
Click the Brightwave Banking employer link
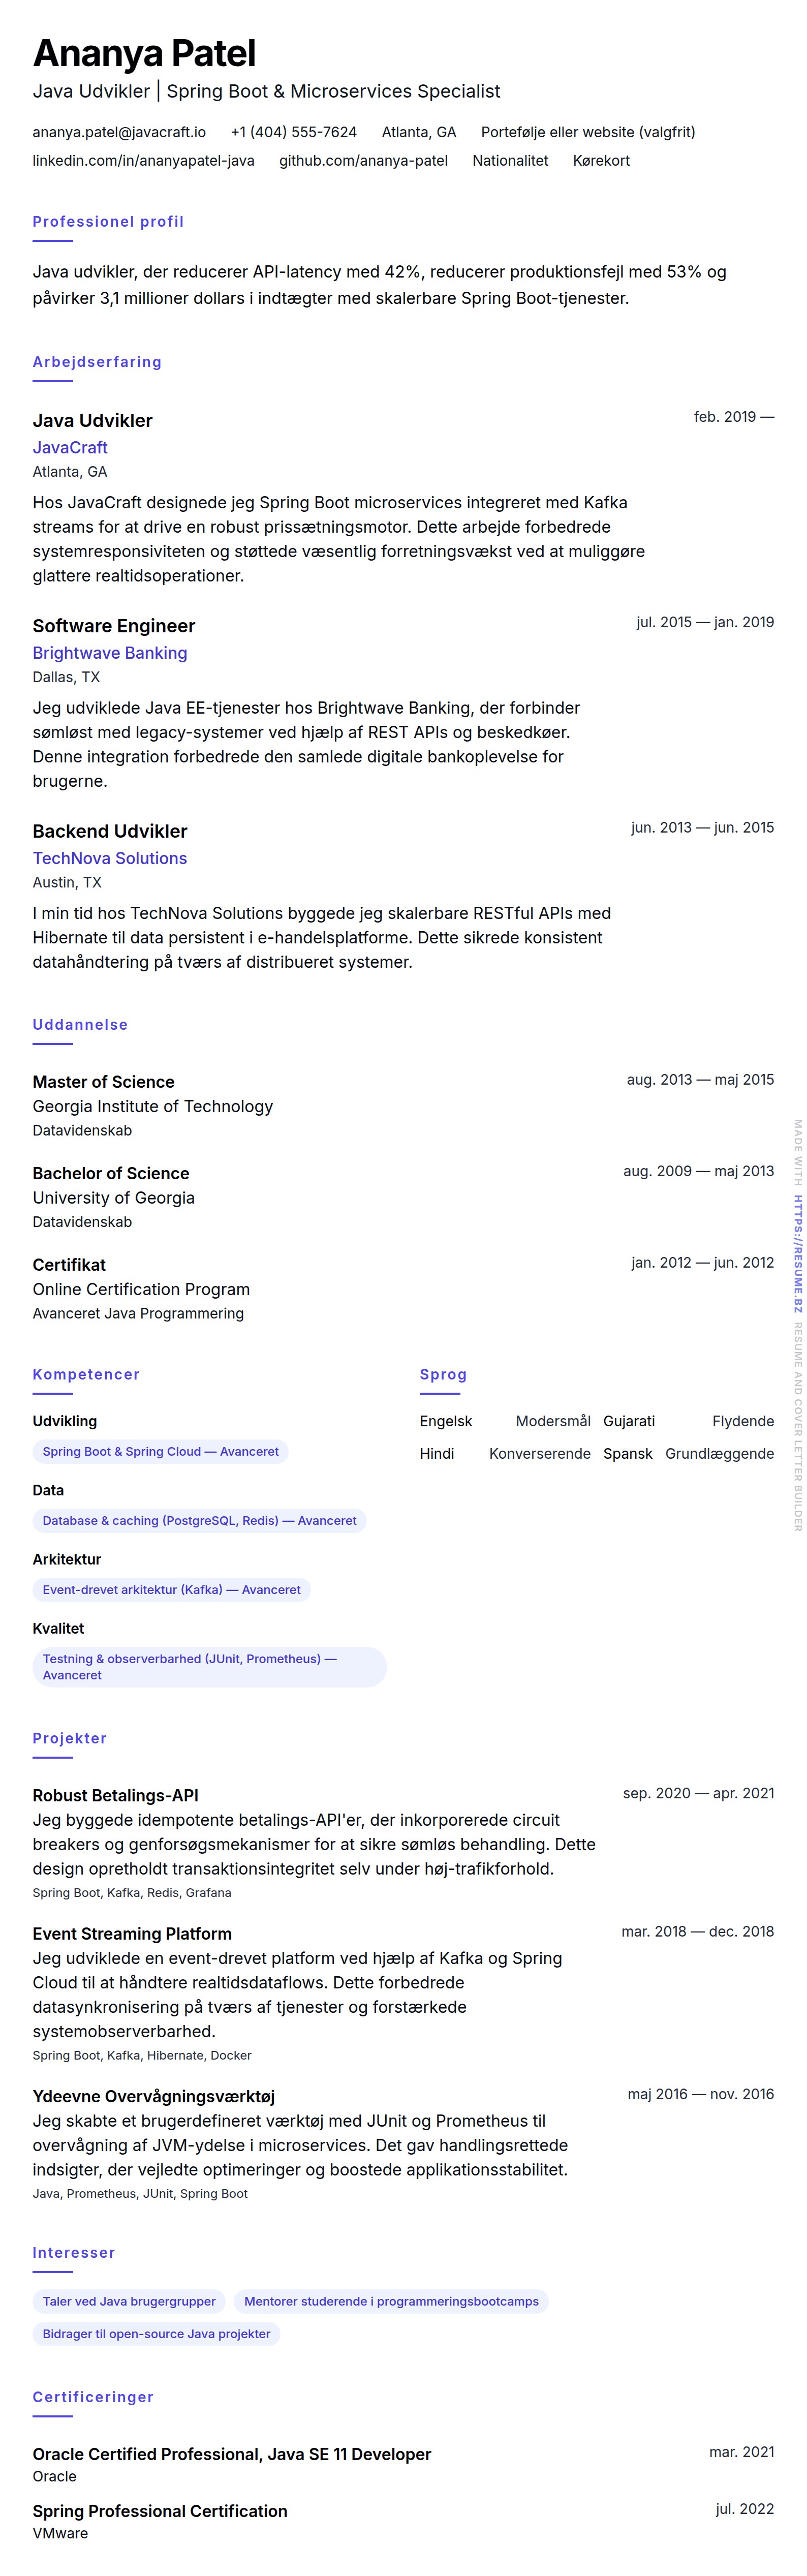click(x=110, y=653)
